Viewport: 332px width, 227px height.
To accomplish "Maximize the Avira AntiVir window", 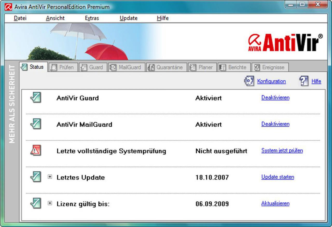I will point(303,5).
